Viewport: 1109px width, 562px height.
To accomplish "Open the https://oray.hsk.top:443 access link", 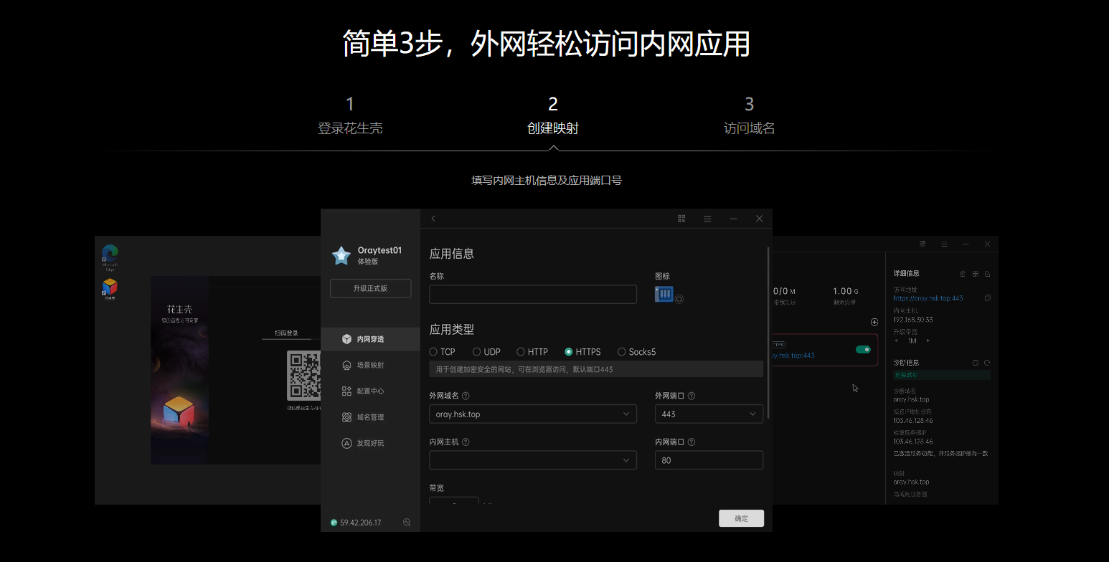I will click(928, 297).
